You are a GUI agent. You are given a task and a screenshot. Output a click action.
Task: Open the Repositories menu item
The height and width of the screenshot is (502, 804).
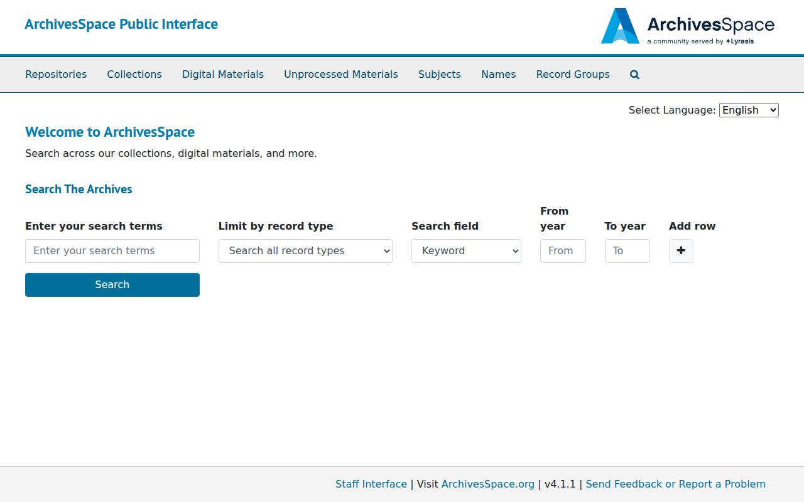(x=56, y=74)
